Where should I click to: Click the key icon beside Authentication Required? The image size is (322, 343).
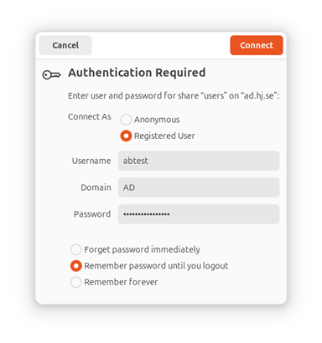(51, 74)
